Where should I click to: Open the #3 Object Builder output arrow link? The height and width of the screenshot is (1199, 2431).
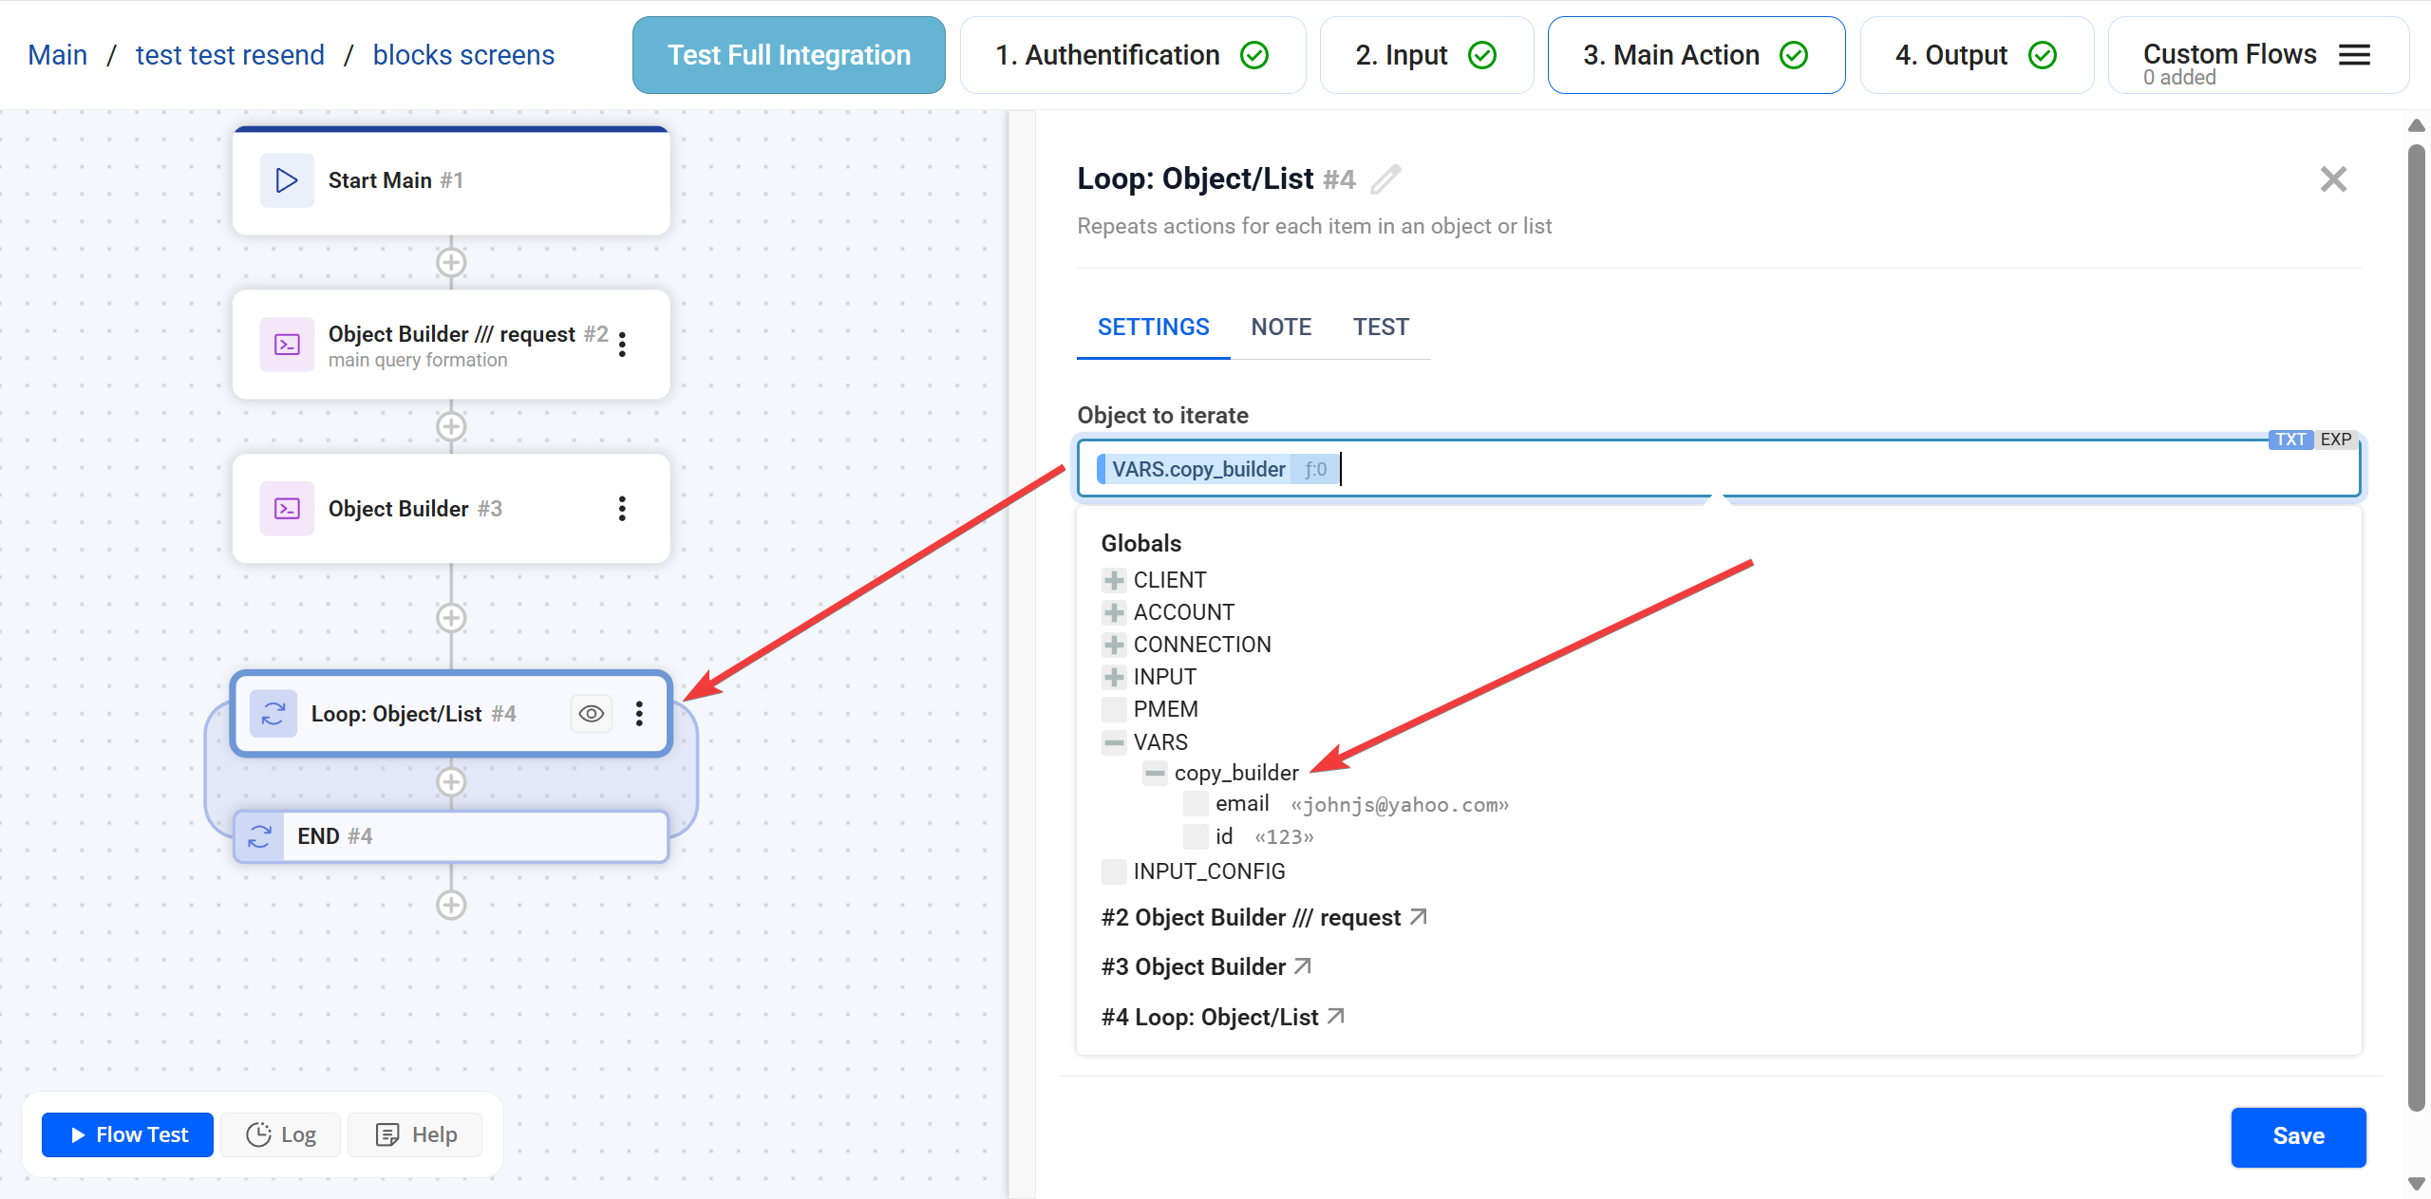click(1303, 966)
